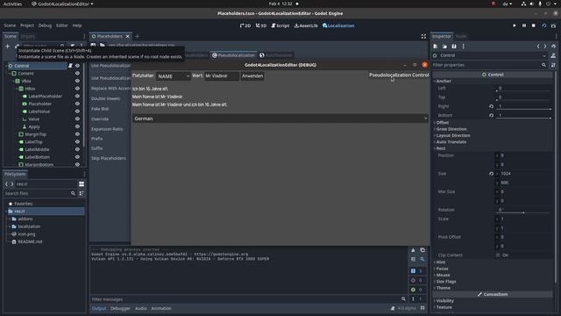Expand the Layout Direction section
The image size is (561, 316).
[452, 135]
